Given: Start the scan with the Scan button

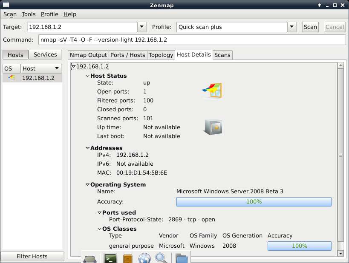Looking at the screenshot, I should point(310,27).
